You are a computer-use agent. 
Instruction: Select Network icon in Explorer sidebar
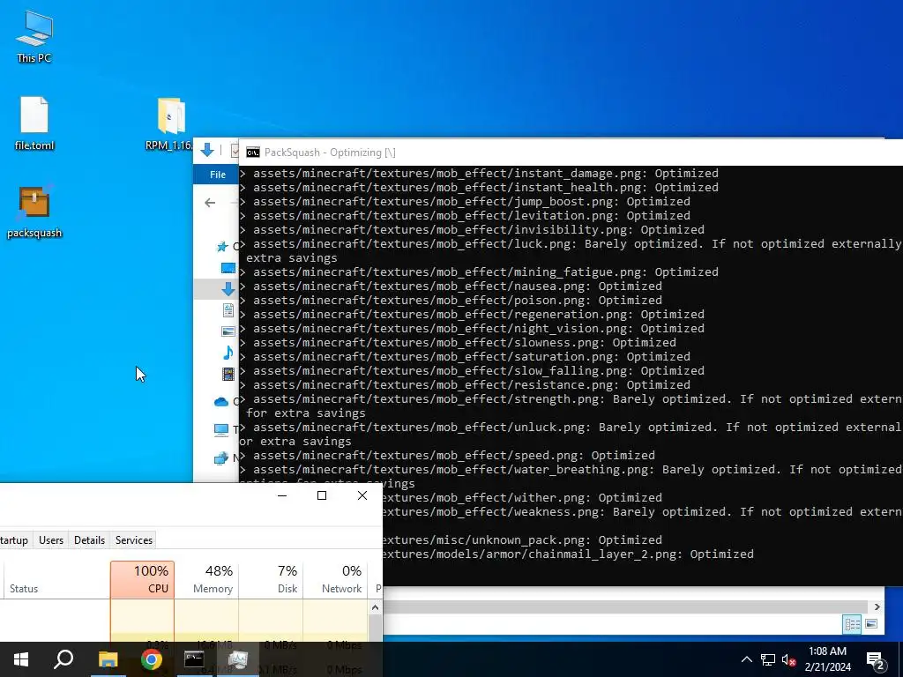(221, 458)
